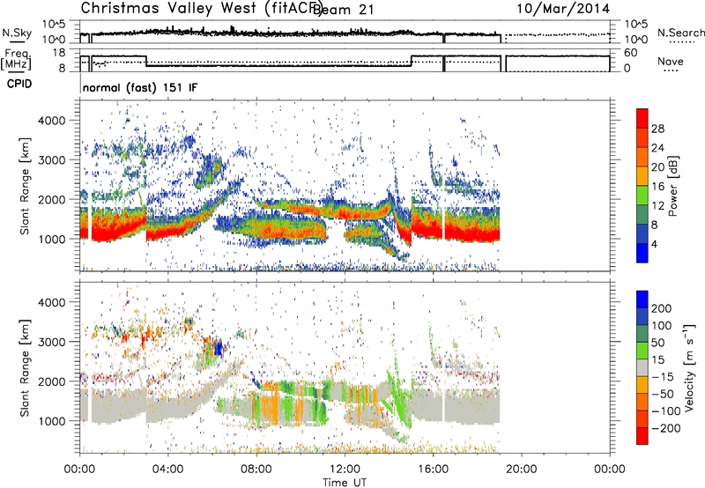Screen dimensions: 705x488
Task: Click the title 'Christmas Valley West (fitACF)'
Action: pos(201,8)
